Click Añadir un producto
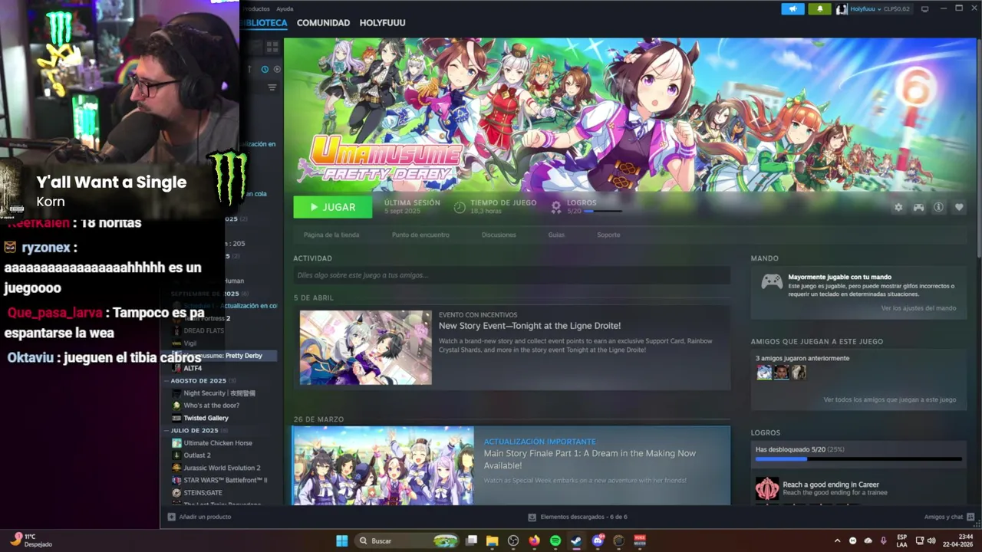The image size is (982, 552). [199, 517]
